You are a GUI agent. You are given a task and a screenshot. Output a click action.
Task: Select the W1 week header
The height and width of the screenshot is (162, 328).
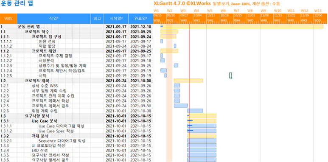point(156,11)
